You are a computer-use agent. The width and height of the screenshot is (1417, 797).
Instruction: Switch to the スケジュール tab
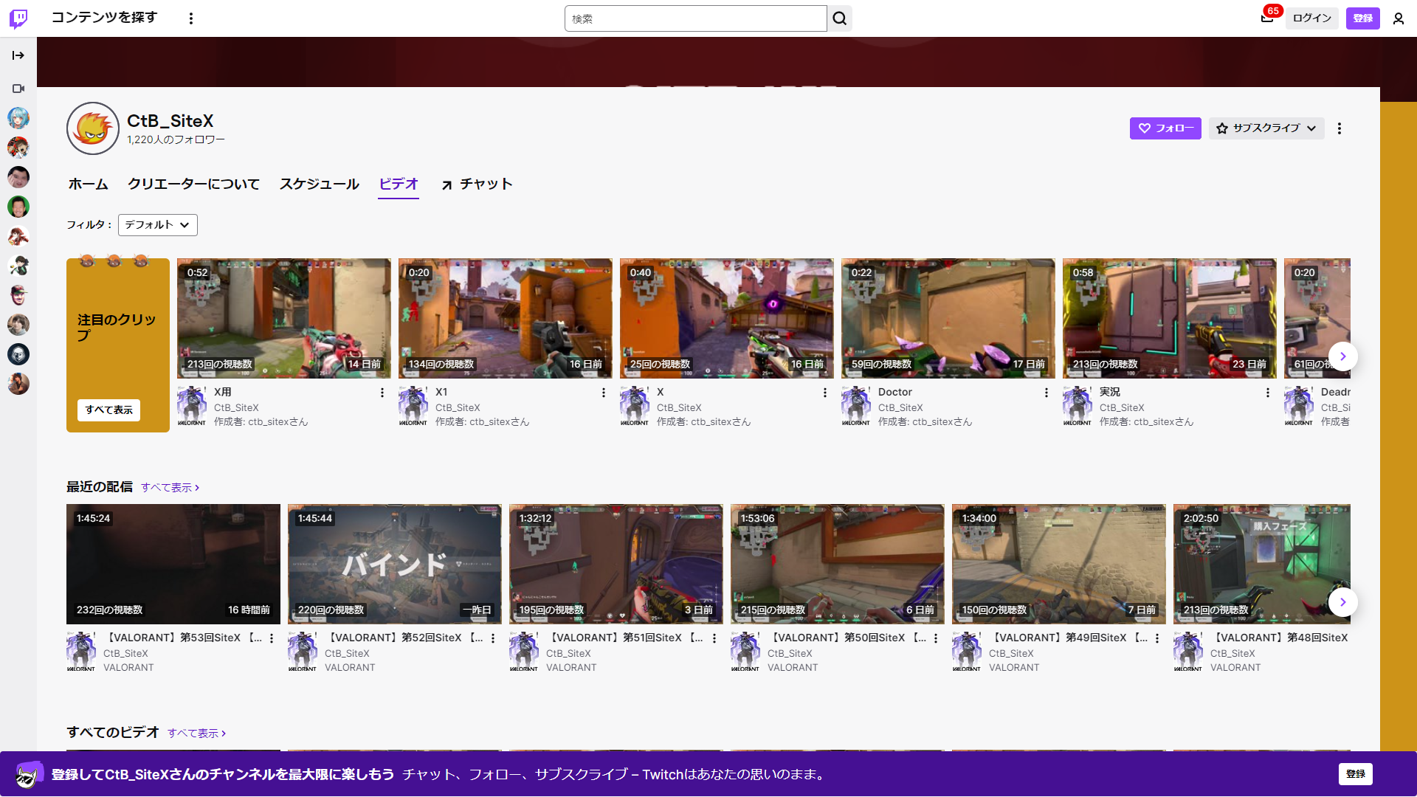(319, 184)
